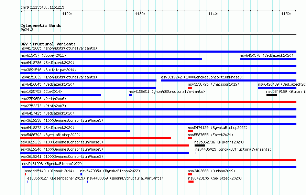Click the 1140k ruler tick label
The width and height of the screenshot is (306, 195).
point(214,14)
